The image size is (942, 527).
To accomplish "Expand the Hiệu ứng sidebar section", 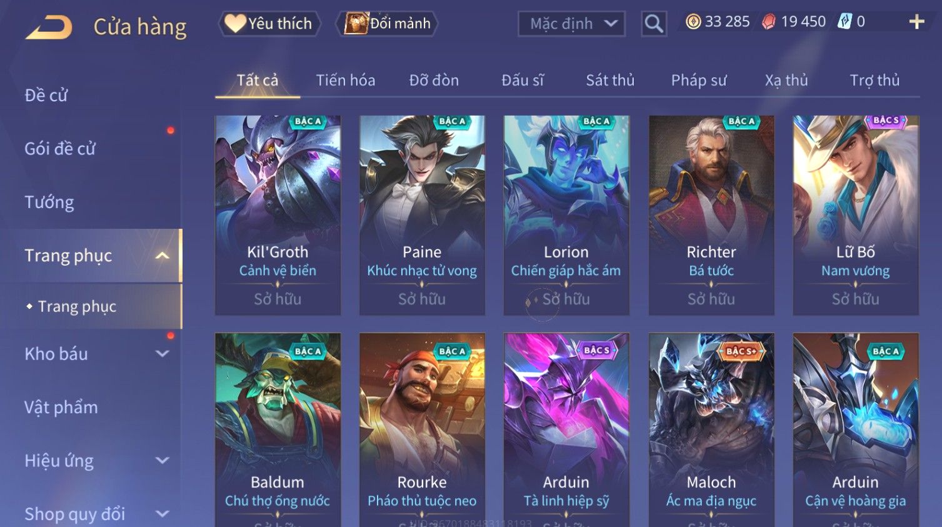I will pyautogui.click(x=163, y=461).
